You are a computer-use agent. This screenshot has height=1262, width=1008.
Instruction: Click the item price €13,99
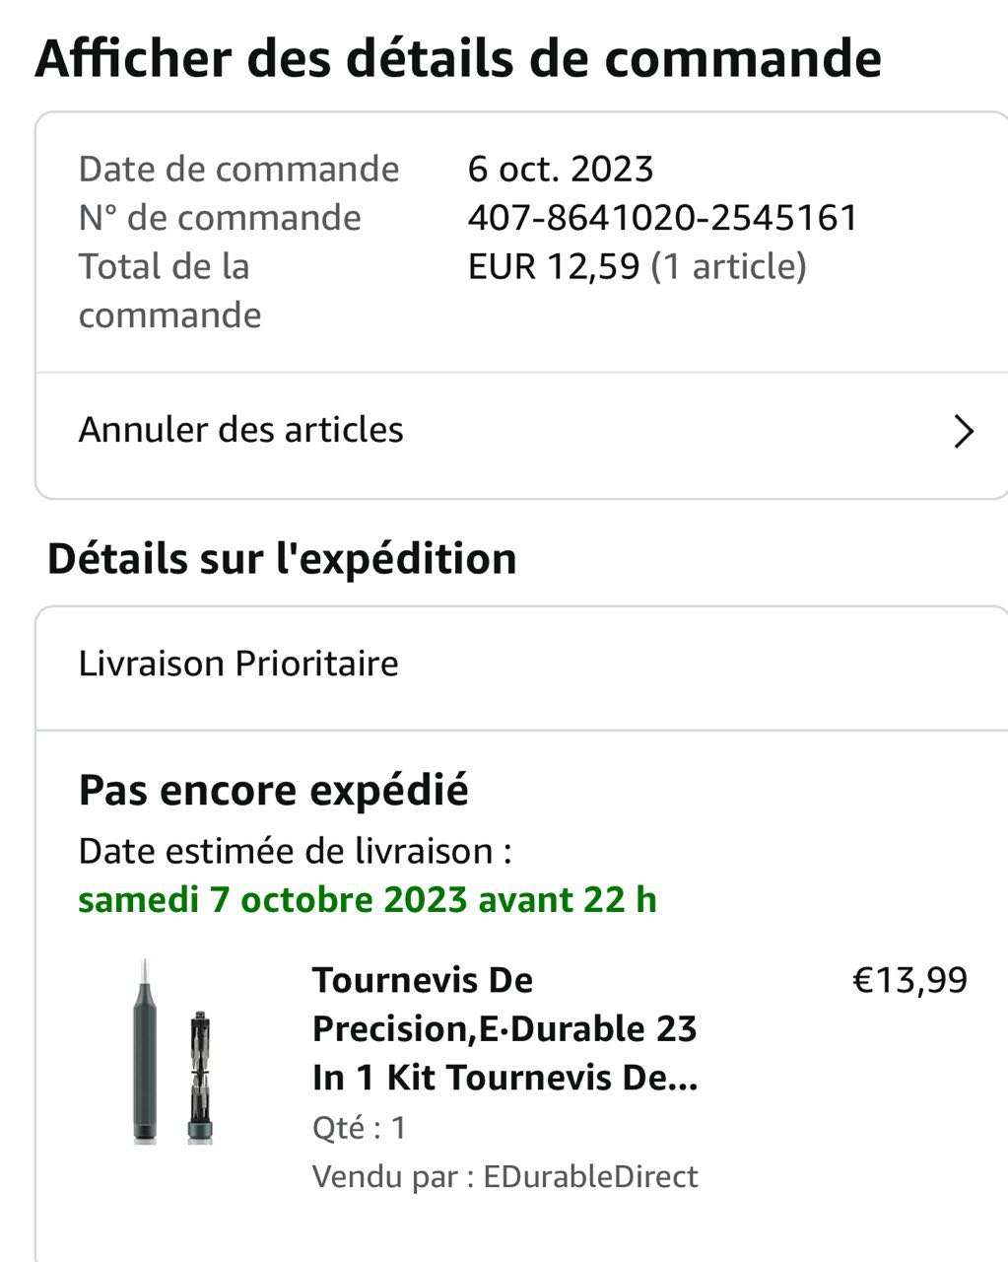(x=909, y=980)
